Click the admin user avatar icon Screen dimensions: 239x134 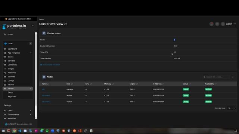click(223, 24)
